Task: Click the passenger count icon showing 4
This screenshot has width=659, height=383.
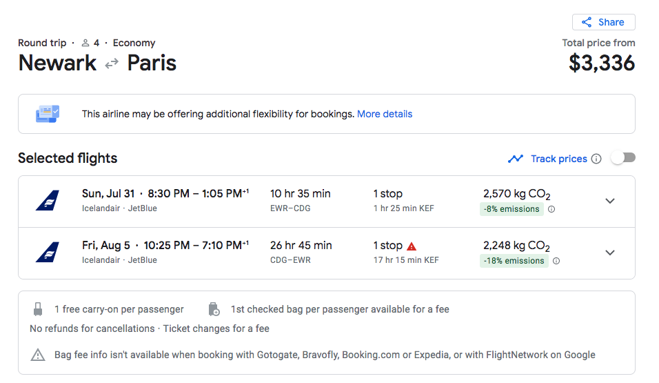Action: 85,43
